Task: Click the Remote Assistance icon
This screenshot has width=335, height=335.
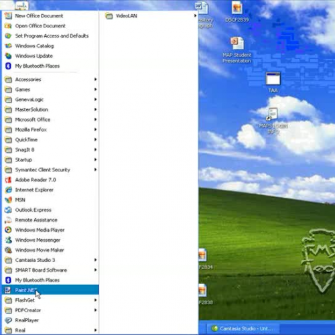Action: (8, 220)
